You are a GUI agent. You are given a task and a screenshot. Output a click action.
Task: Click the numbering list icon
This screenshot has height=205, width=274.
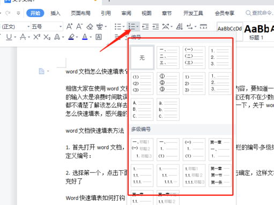[x=131, y=27]
